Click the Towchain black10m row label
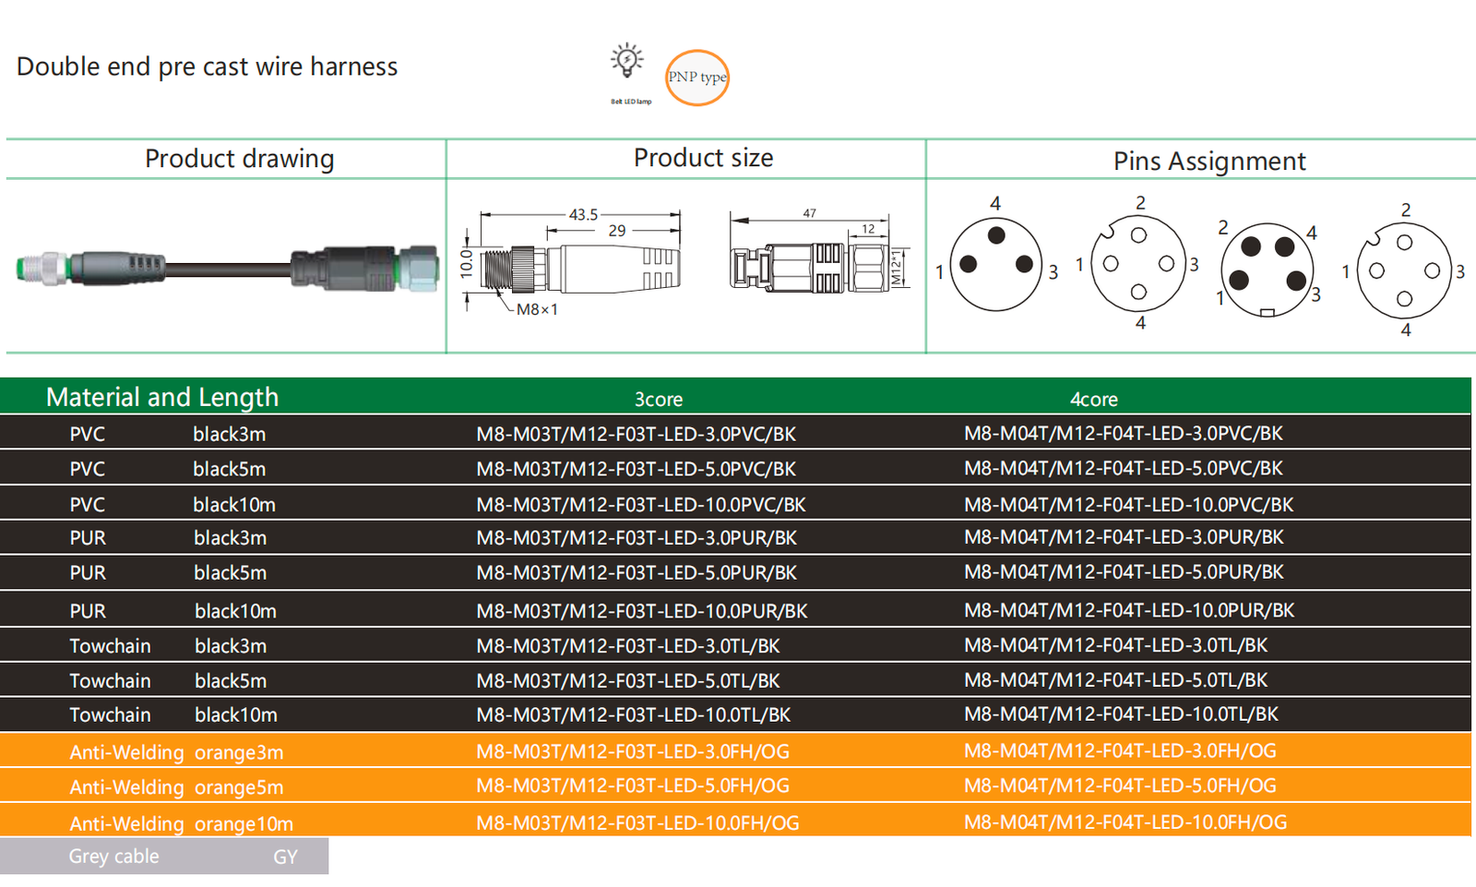 tap(173, 714)
